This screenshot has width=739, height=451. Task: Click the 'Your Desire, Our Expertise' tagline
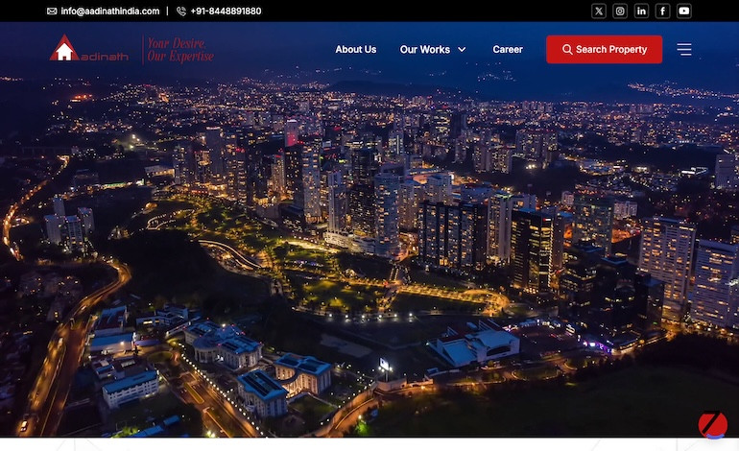(x=179, y=49)
